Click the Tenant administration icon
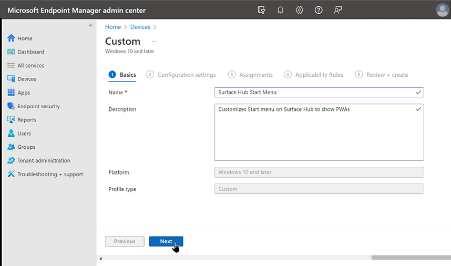 (x=11, y=160)
